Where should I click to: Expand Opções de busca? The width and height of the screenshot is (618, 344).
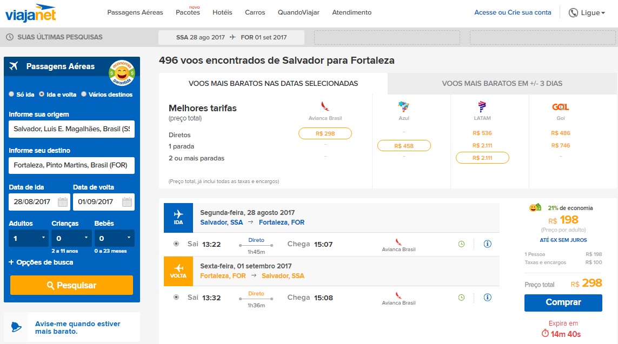[41, 262]
